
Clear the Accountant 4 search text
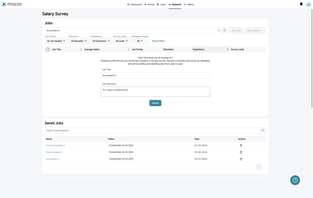point(219,31)
